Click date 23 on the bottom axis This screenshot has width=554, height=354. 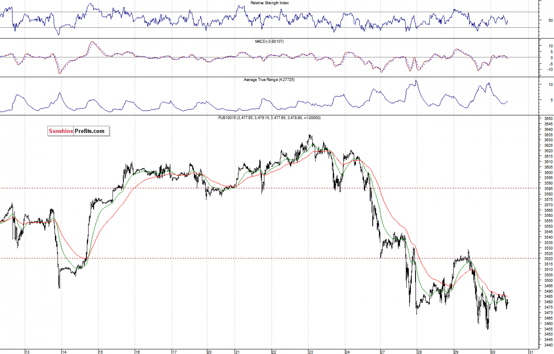(x=311, y=352)
